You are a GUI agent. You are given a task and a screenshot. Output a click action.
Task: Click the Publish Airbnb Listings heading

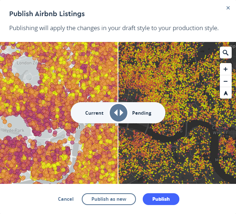point(47,14)
